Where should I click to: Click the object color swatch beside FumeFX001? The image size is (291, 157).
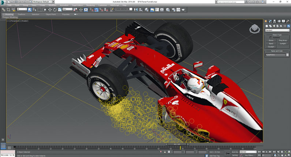click(x=287, y=55)
